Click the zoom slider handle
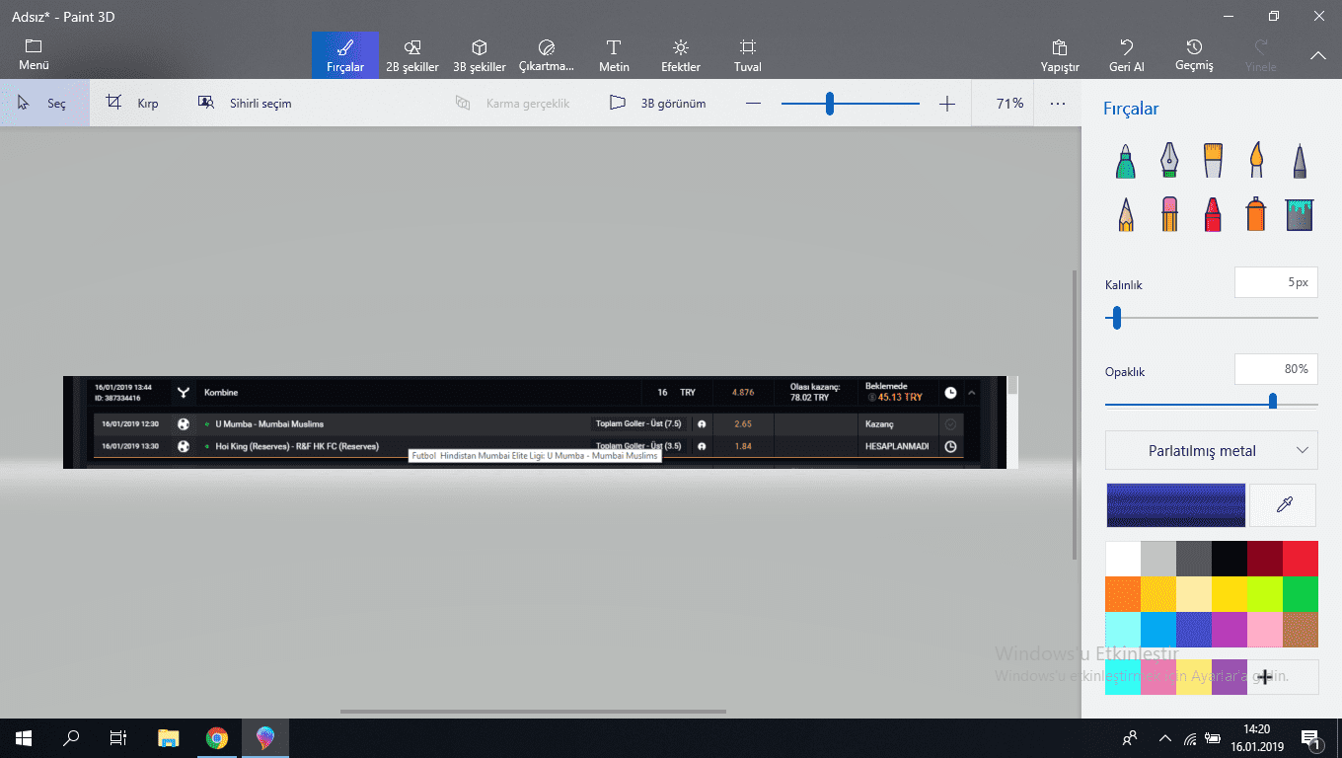This screenshot has width=1342, height=758. pyautogui.click(x=830, y=104)
